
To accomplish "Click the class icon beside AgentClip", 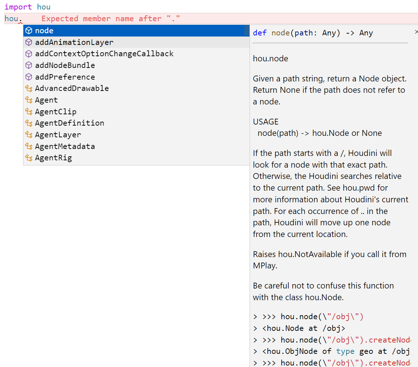I will 28,111.
